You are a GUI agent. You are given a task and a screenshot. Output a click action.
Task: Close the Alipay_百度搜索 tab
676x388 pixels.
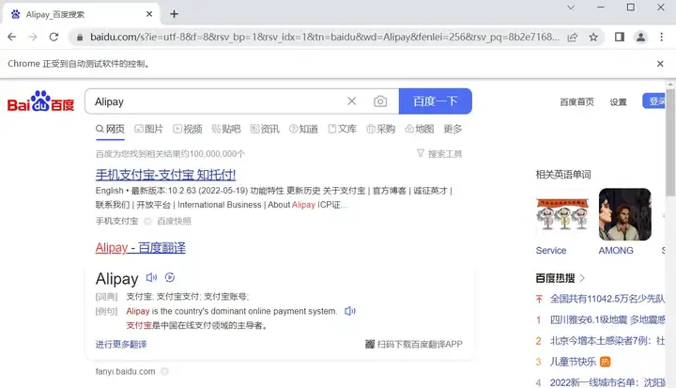coord(149,14)
